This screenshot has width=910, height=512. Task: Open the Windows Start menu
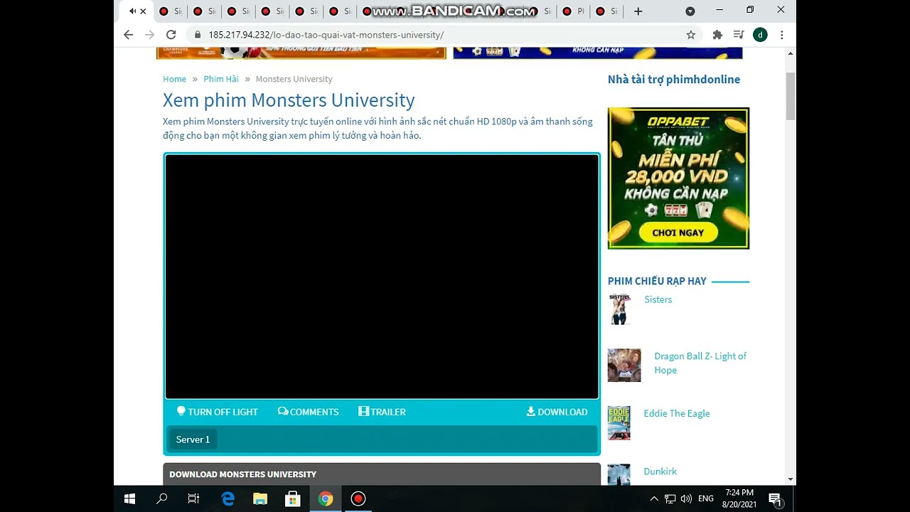tap(129, 498)
